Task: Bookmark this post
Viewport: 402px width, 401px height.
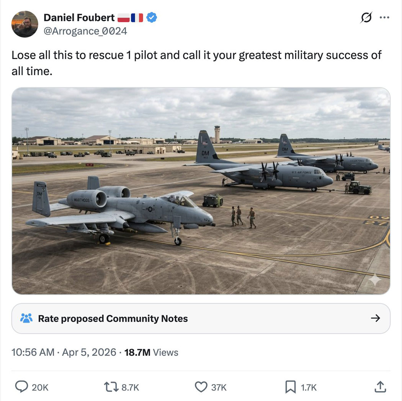Action: pyautogui.click(x=290, y=387)
